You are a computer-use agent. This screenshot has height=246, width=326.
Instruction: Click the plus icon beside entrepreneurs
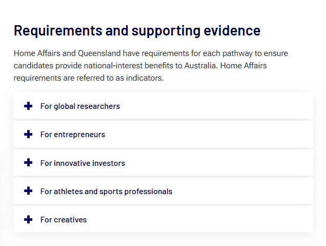click(x=28, y=135)
